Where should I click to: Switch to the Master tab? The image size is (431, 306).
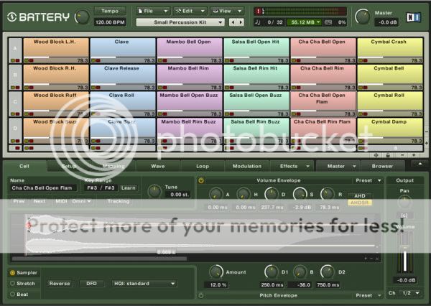[x=338, y=166]
